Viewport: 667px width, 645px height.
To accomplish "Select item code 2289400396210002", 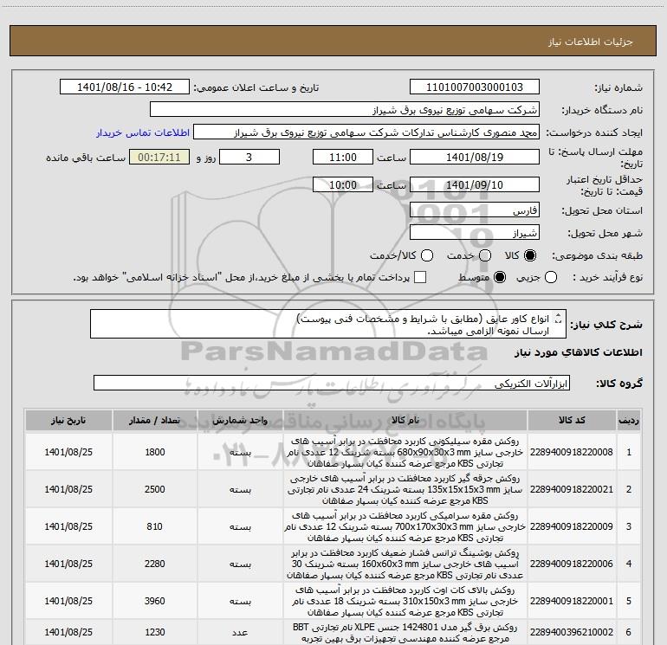I will pos(572,632).
